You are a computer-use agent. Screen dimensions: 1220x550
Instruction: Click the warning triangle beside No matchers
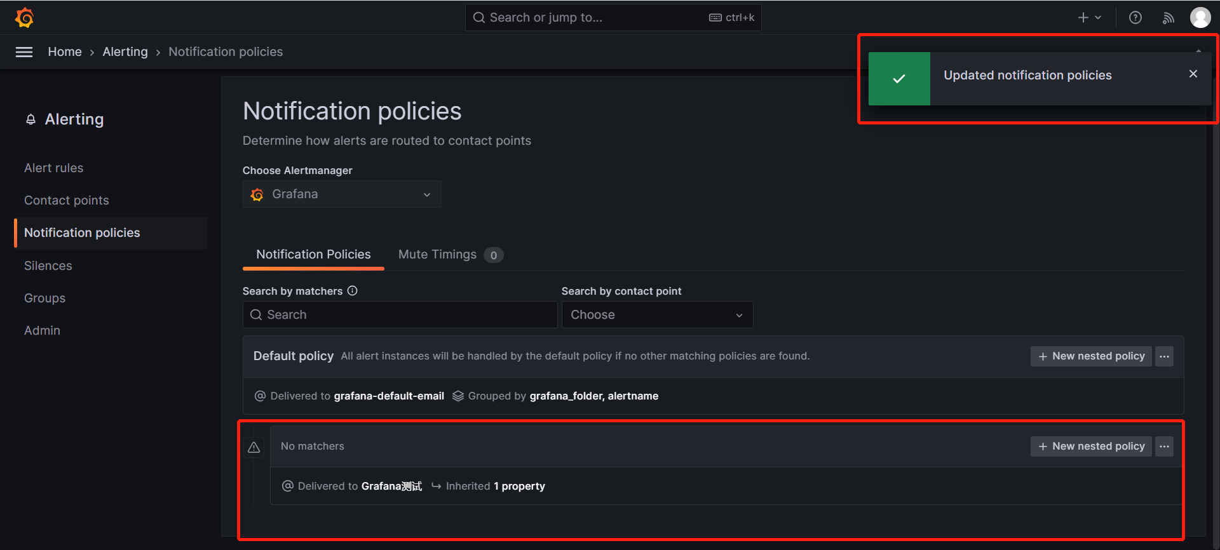(254, 447)
